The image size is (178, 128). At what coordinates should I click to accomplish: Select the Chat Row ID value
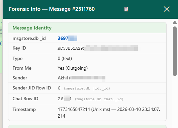coord(65,99)
